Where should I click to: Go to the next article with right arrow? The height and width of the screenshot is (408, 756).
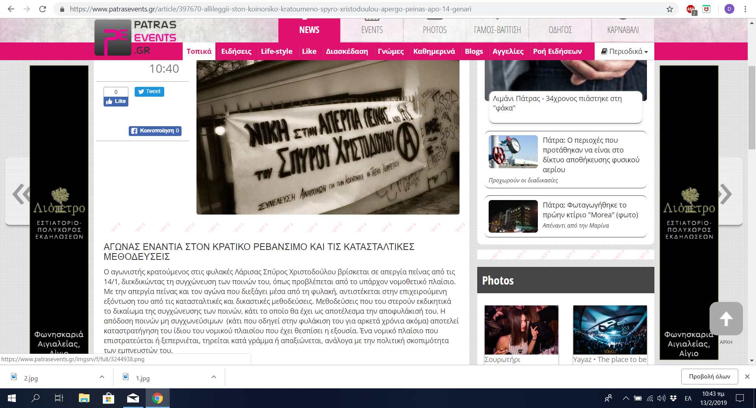726,194
